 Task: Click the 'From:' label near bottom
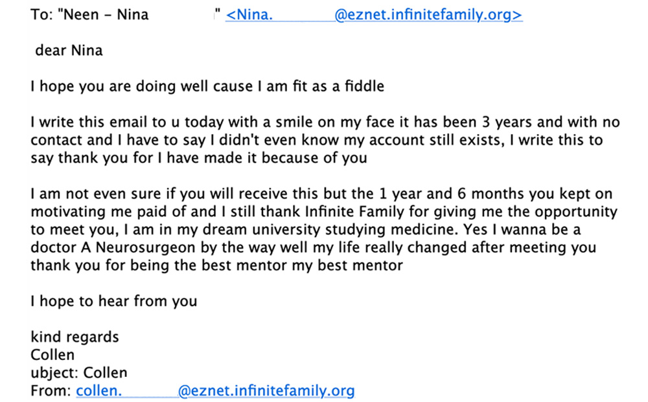[x=51, y=390]
